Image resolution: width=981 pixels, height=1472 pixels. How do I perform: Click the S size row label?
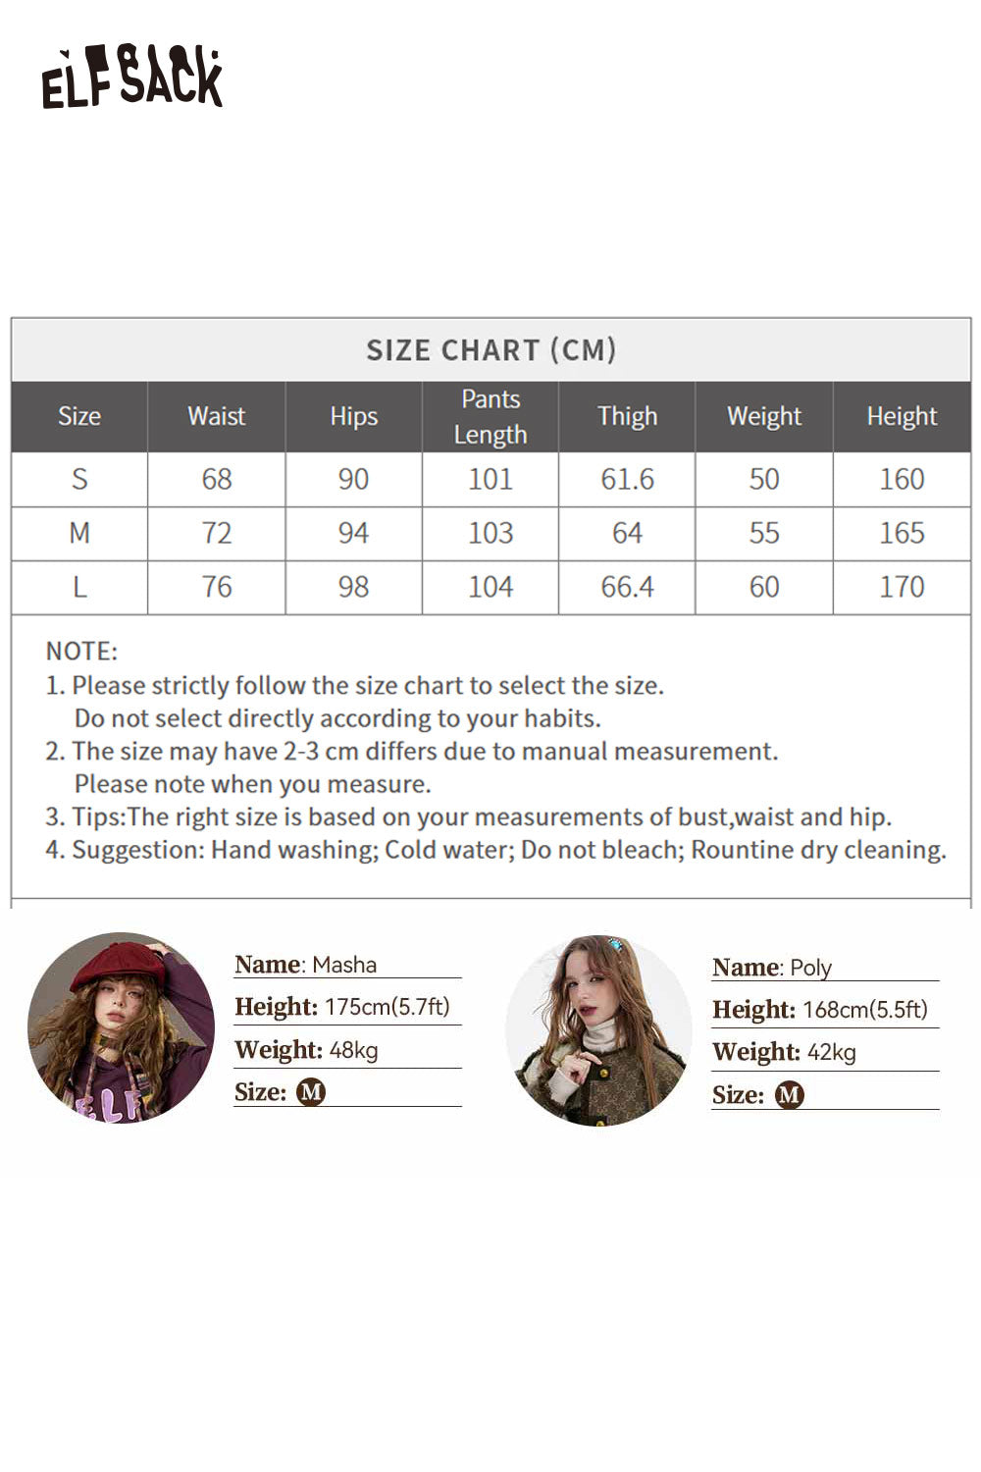(79, 479)
